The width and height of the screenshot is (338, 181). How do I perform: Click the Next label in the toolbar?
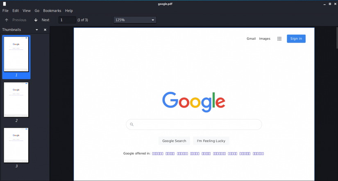click(x=45, y=20)
